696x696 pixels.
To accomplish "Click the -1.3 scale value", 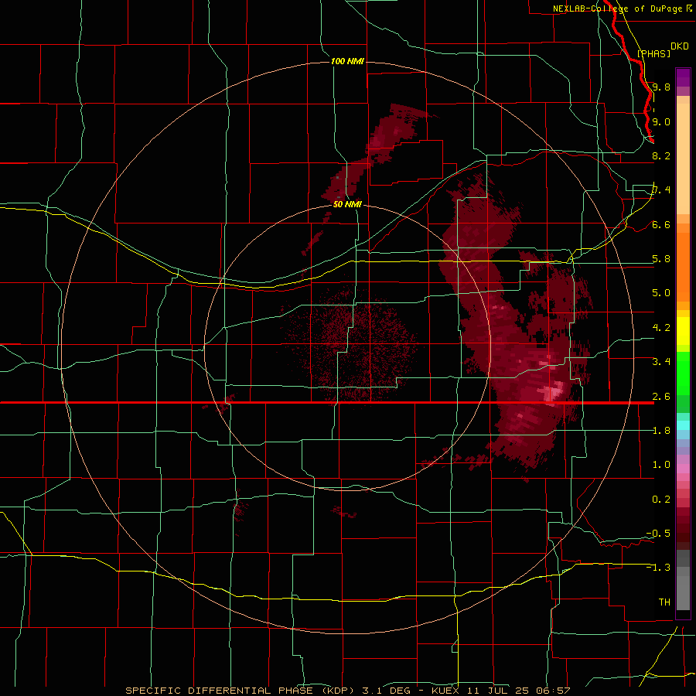I will pos(658,568).
